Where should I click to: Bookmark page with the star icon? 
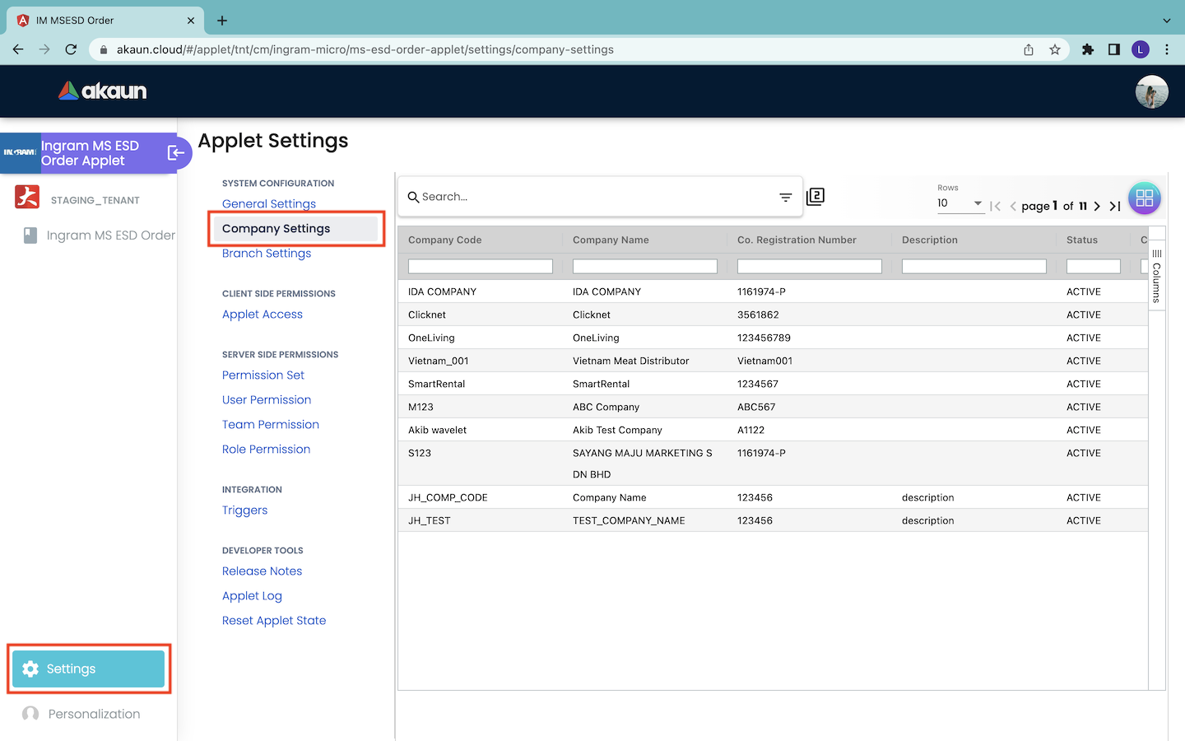click(x=1055, y=49)
